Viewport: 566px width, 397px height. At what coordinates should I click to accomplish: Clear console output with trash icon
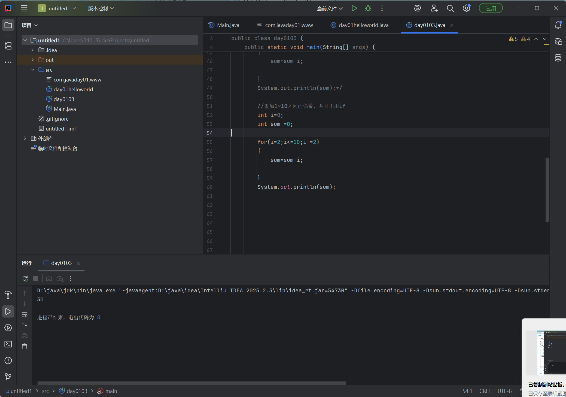(25, 346)
